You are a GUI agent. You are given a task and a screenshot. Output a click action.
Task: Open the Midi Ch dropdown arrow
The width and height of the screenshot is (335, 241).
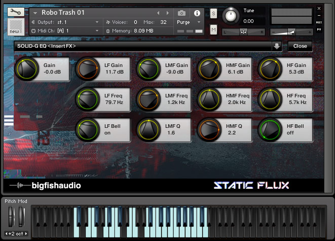[97, 31]
